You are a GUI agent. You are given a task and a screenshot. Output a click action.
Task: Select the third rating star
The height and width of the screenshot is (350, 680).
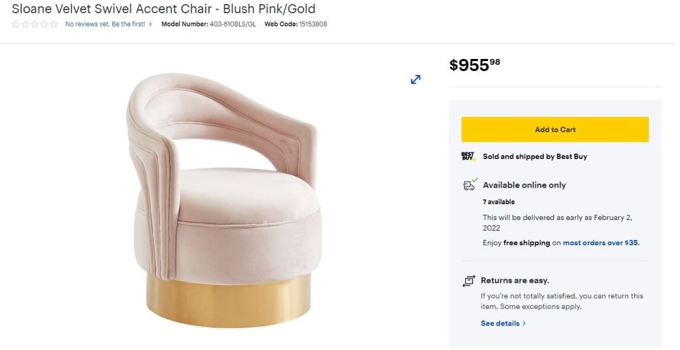click(x=35, y=25)
